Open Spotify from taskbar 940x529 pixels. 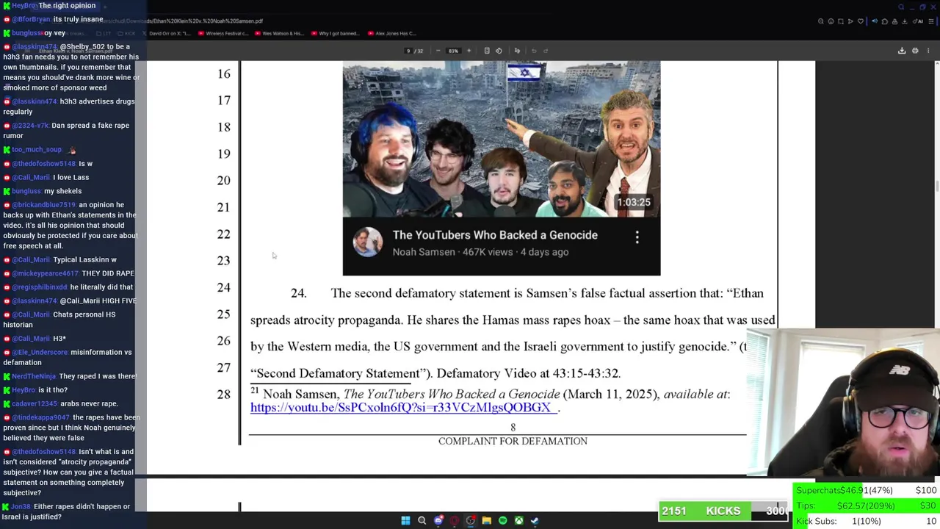pos(502,521)
